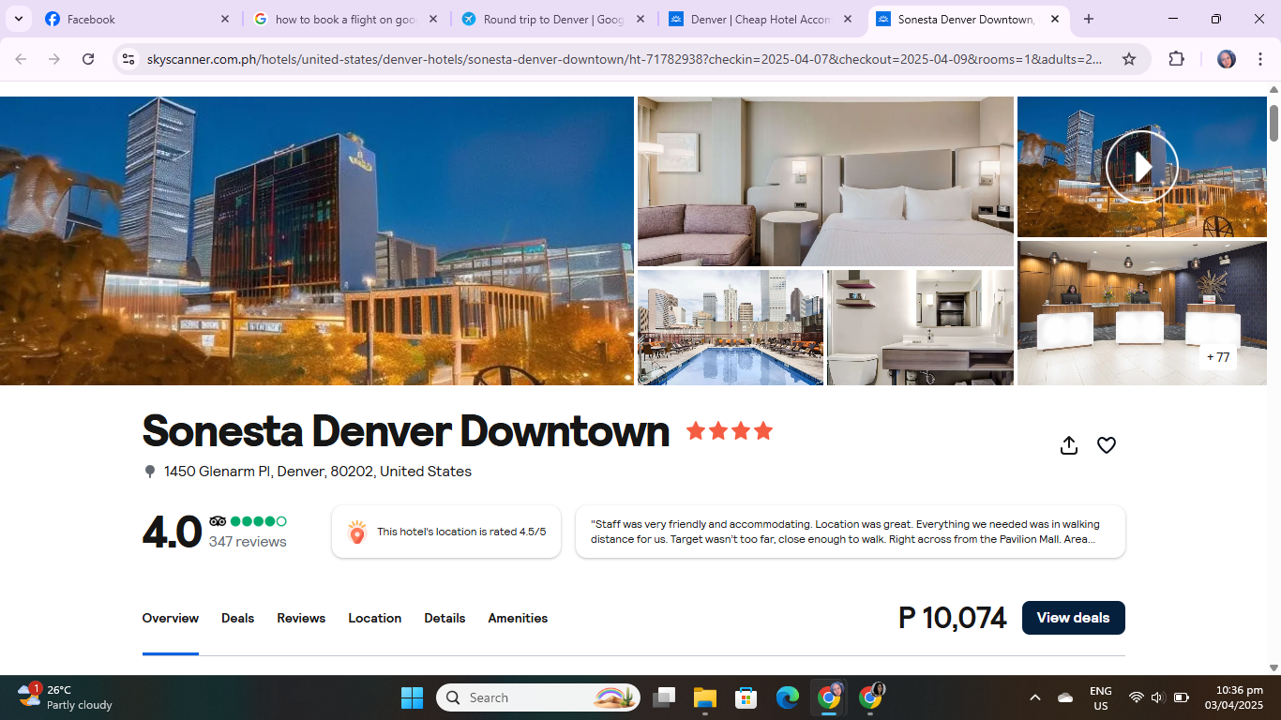This screenshot has width=1281, height=720.
Task: Reload the Skyscanner page
Action: pos(88,59)
